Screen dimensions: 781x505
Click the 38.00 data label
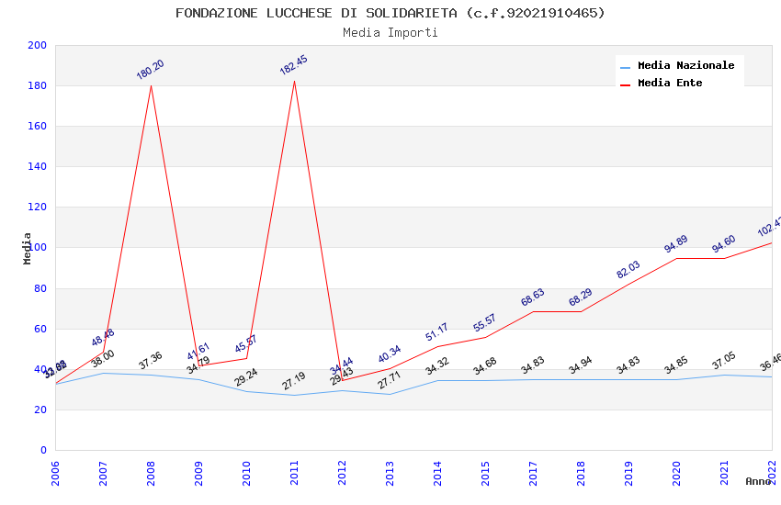tap(103, 358)
